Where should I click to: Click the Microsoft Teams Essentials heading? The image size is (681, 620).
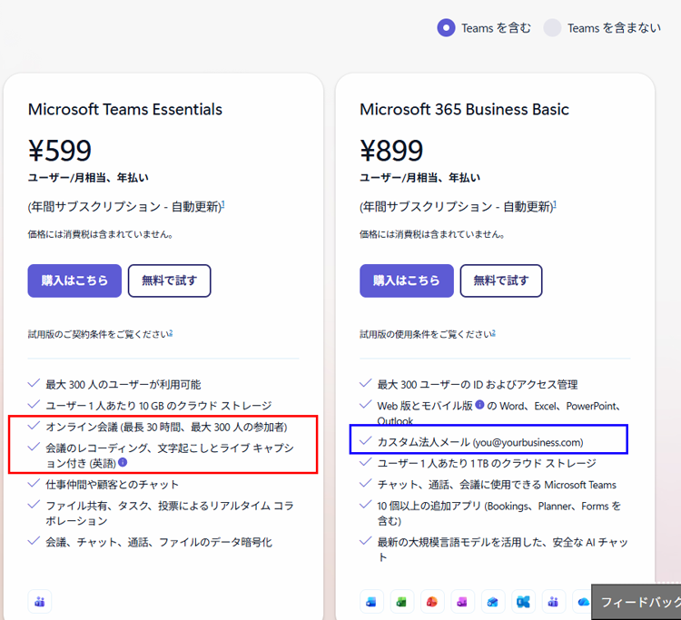pyautogui.click(x=125, y=110)
